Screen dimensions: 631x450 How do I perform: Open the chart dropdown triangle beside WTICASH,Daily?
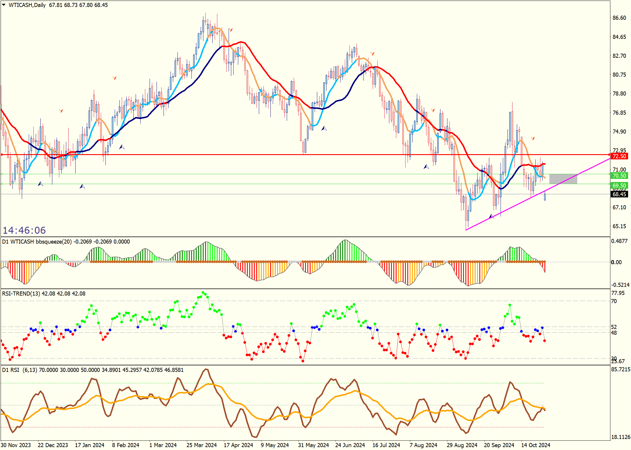(x=4, y=5)
